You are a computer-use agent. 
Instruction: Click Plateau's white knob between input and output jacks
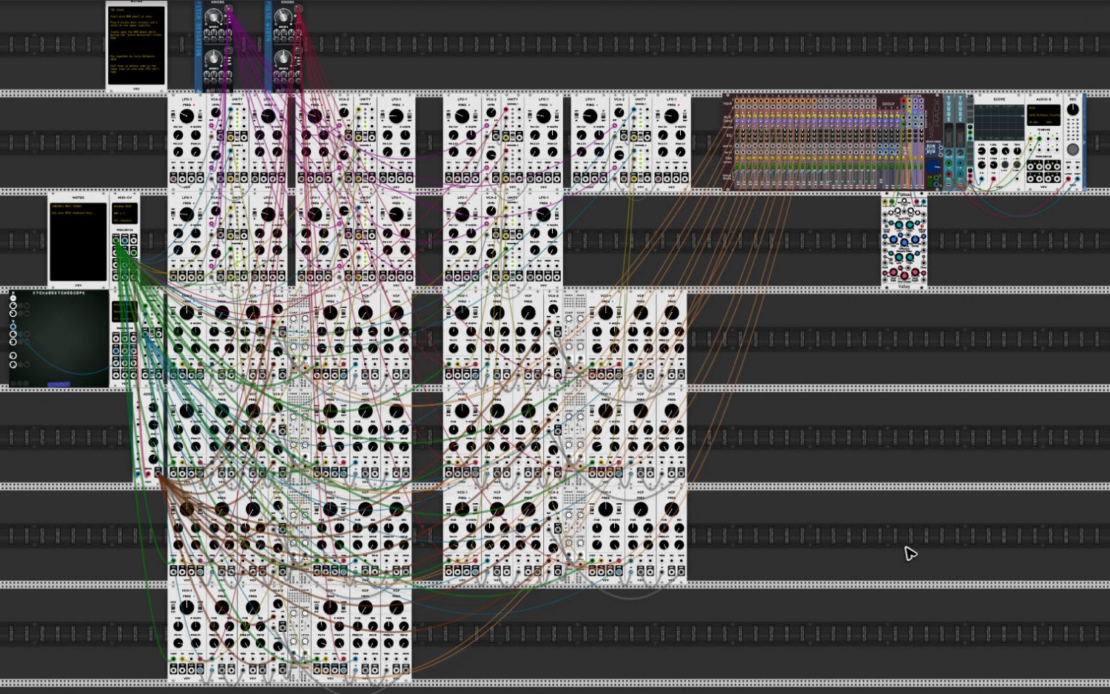[x=904, y=201]
